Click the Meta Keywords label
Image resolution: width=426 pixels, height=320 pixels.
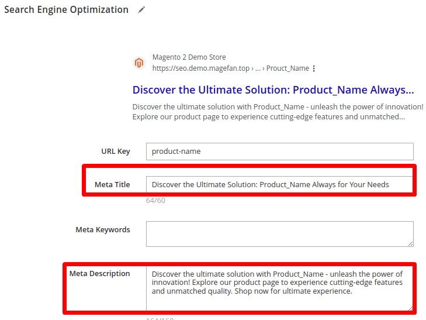pos(103,230)
